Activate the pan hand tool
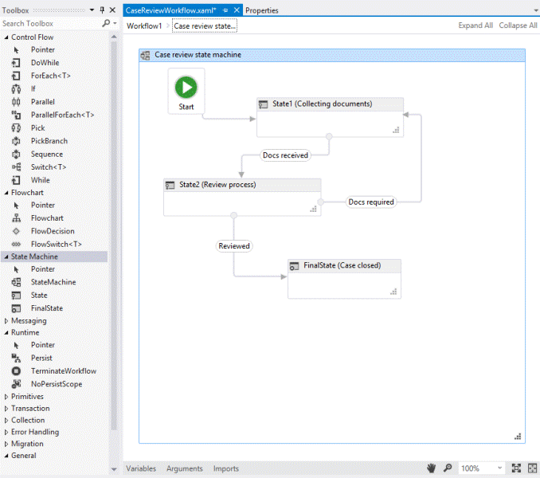Viewport: 540px width, 478px height. (x=431, y=468)
